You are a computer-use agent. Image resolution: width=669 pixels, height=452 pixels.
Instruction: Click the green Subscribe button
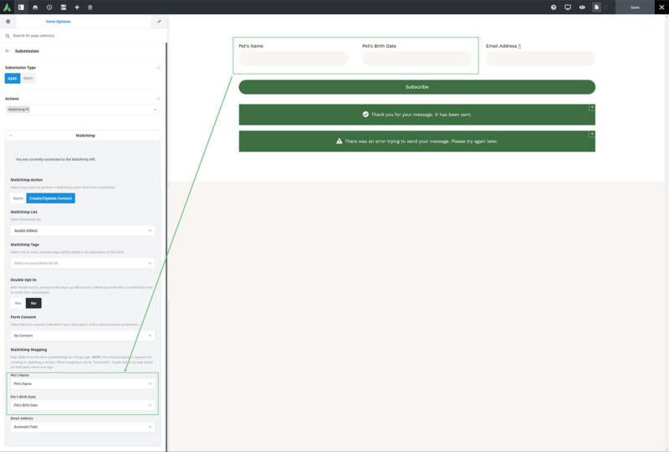(416, 87)
